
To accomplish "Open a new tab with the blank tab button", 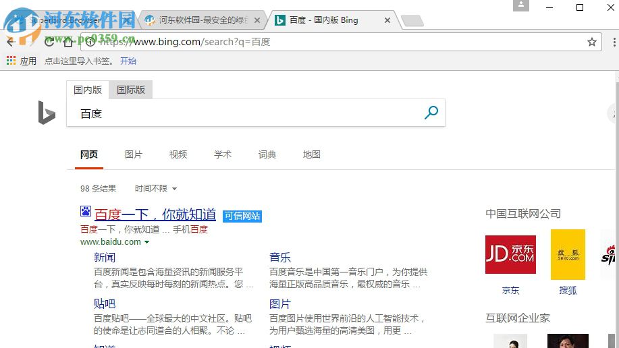I will click(412, 20).
